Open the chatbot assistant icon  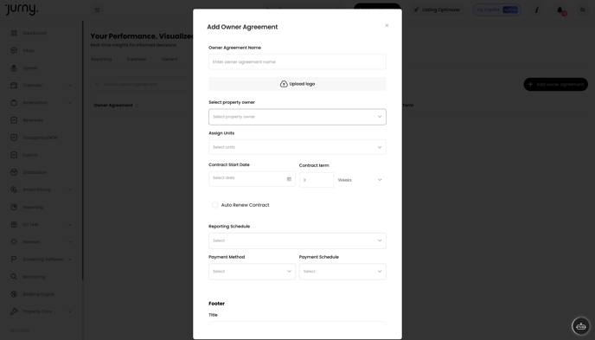[x=581, y=325]
